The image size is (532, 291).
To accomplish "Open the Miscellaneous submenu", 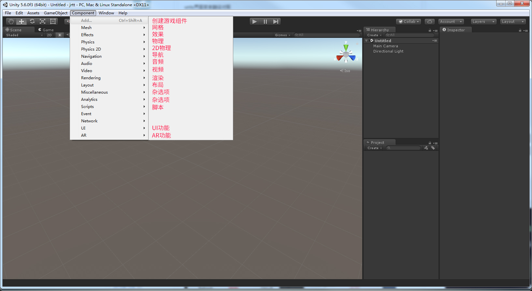I will coord(109,92).
